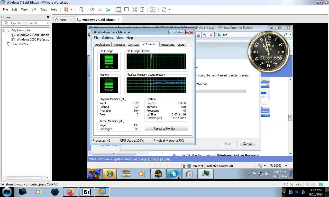Click the guest Start orb button
The height and width of the screenshot is (197, 329).
tap(94, 174)
